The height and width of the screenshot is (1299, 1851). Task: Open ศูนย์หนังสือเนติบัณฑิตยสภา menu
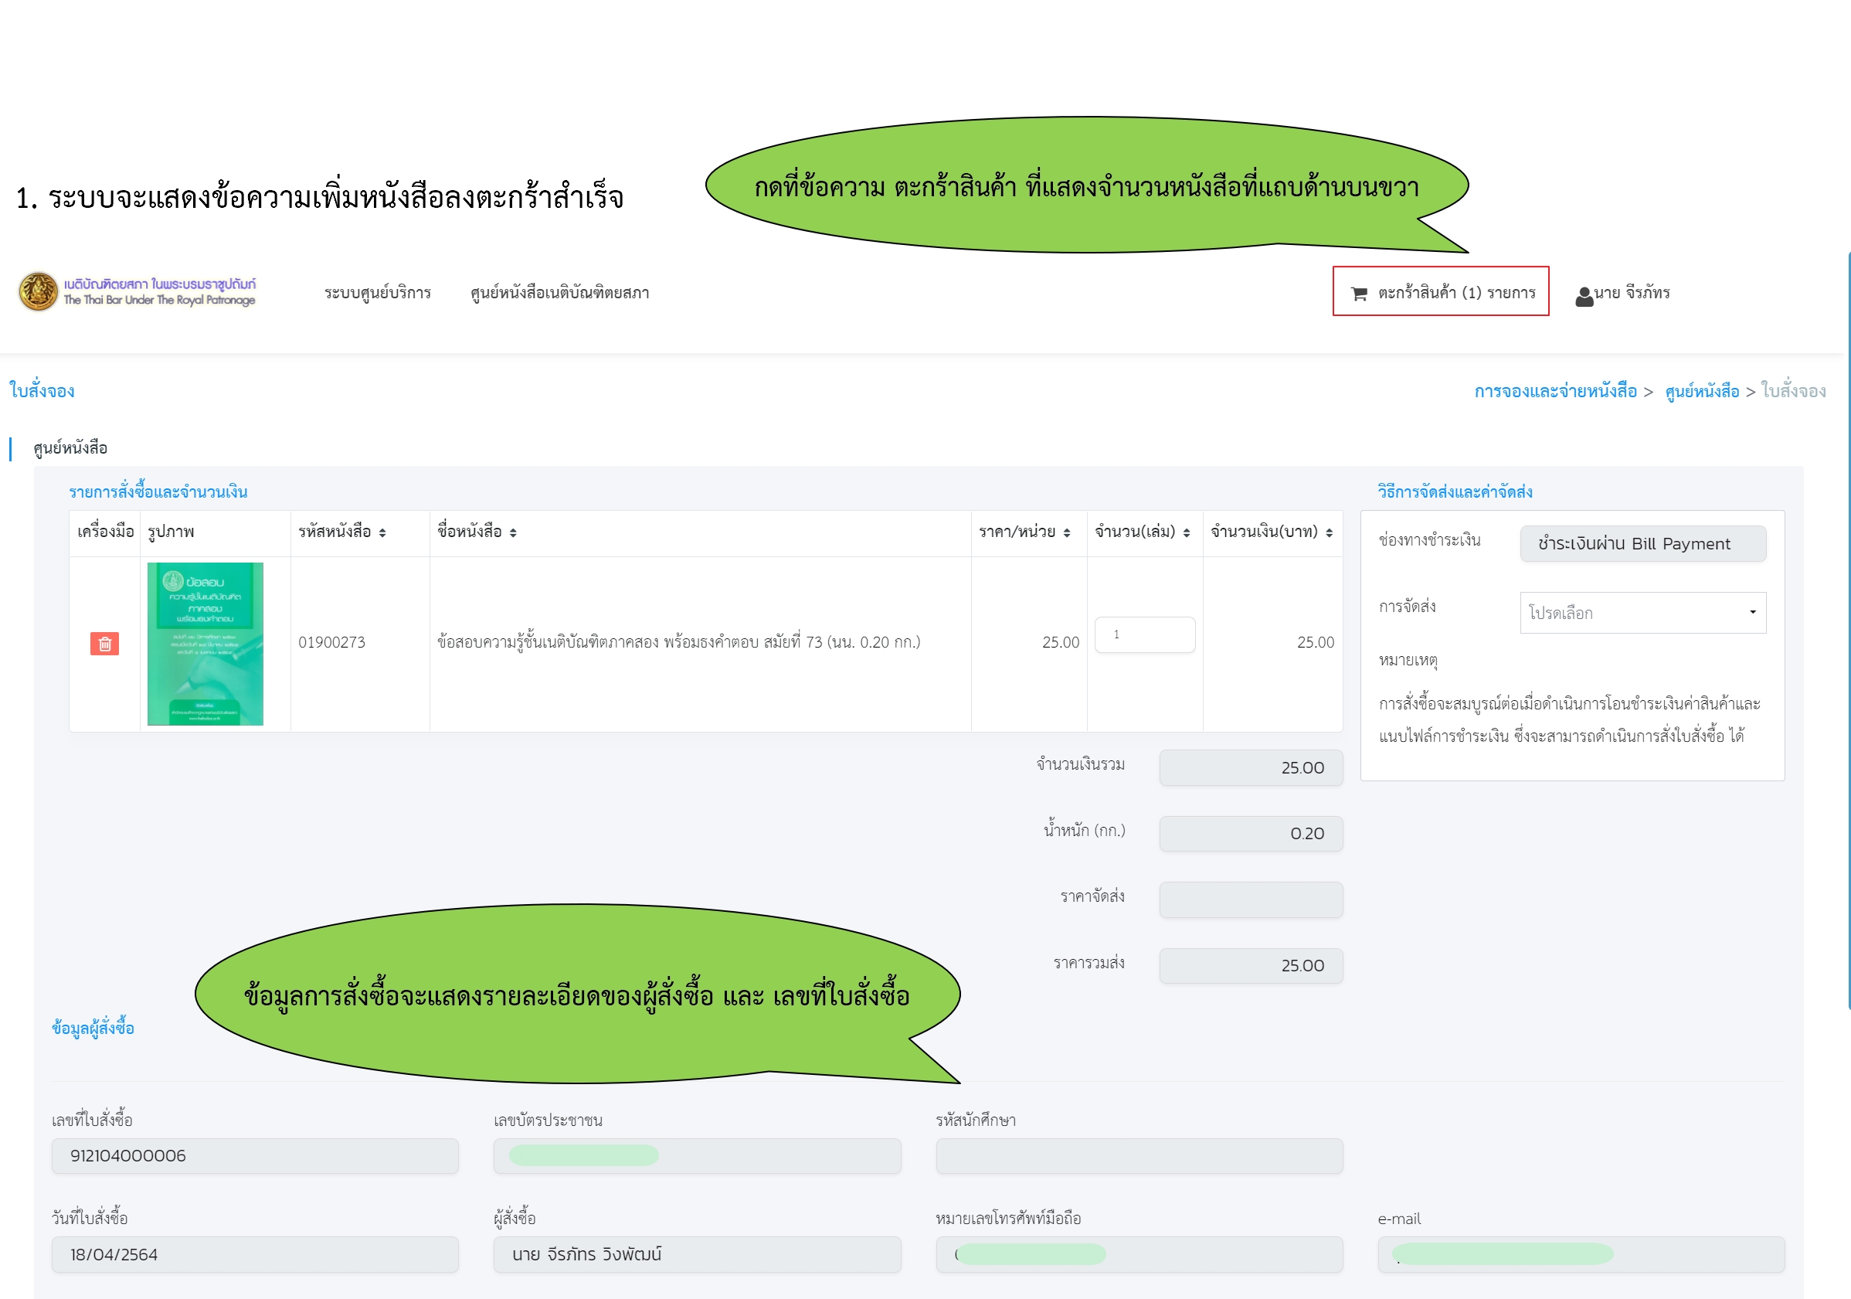(x=559, y=293)
